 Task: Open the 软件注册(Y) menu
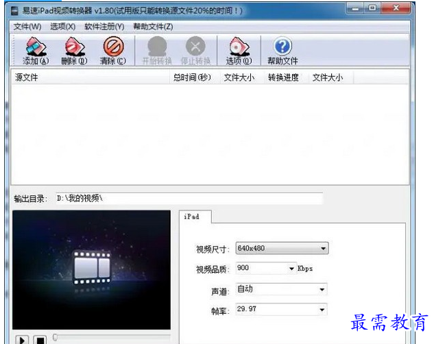pyautogui.click(x=104, y=27)
